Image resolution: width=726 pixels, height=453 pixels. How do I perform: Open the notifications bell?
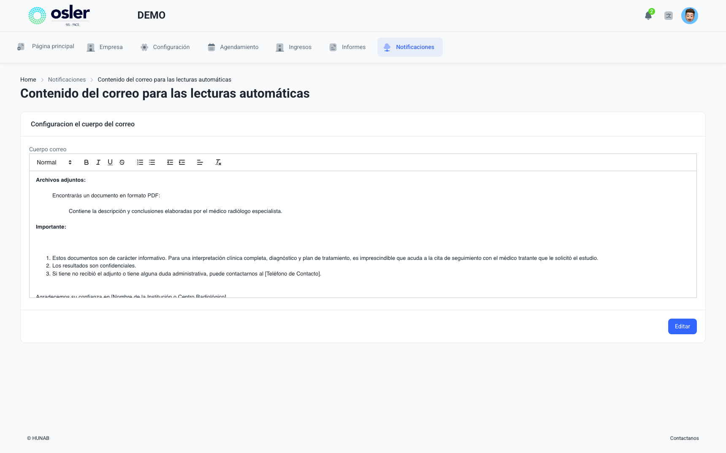pos(648,16)
